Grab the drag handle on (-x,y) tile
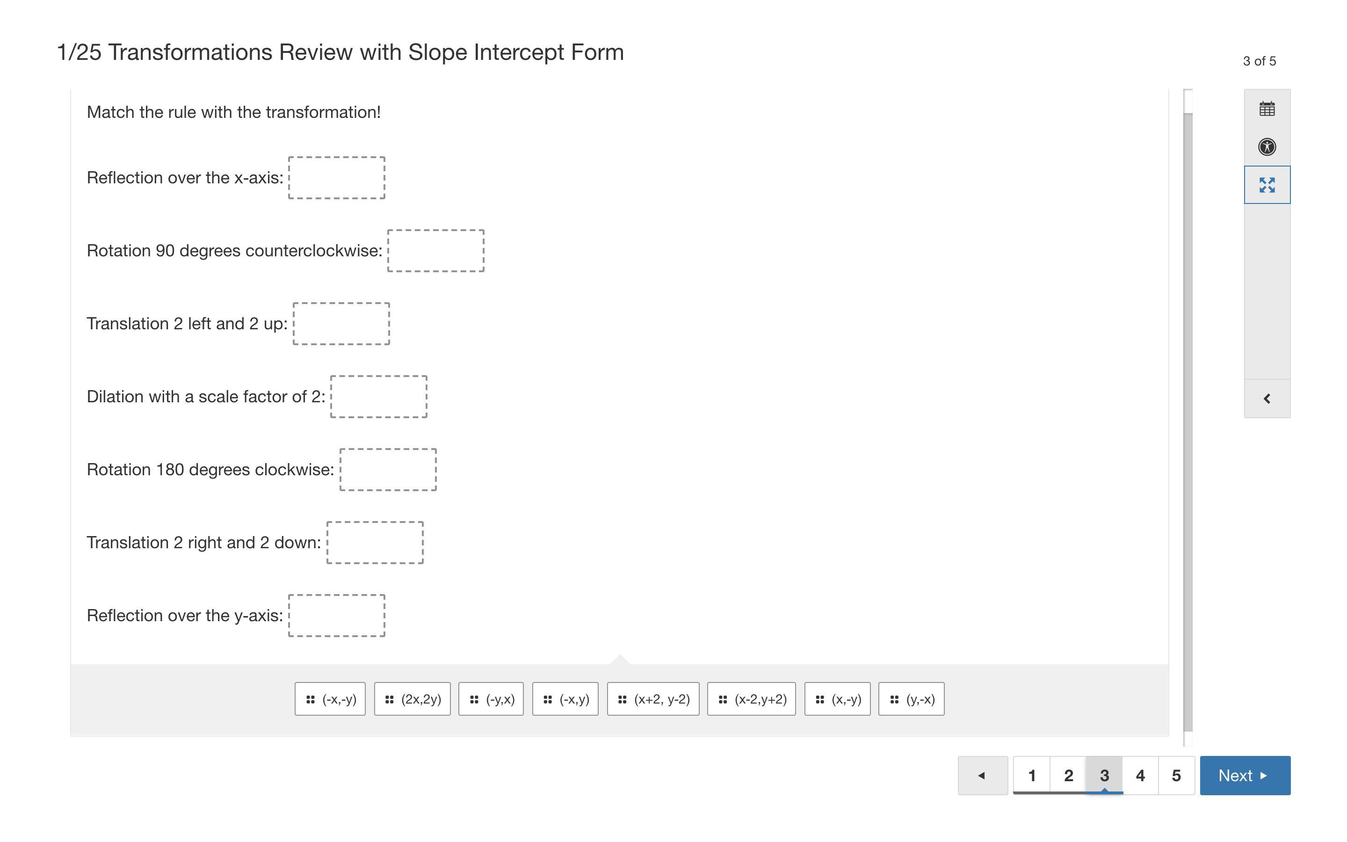Image resolution: width=1347 pixels, height=842 pixels. [x=548, y=699]
